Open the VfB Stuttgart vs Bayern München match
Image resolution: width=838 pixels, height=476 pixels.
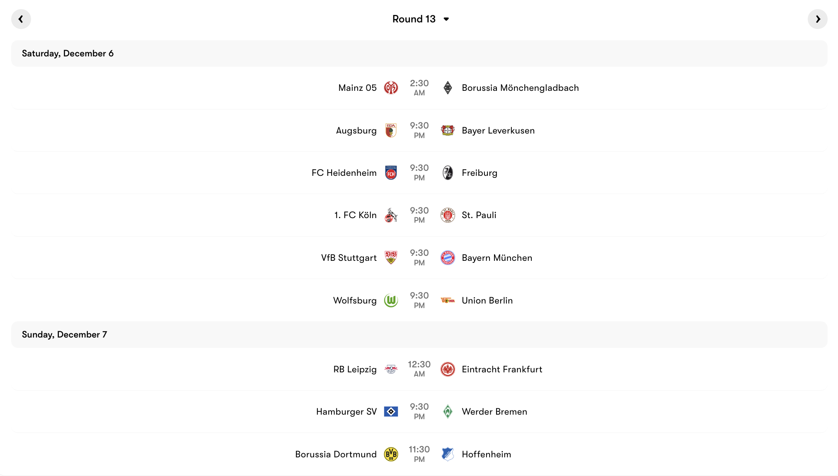pyautogui.click(x=419, y=257)
